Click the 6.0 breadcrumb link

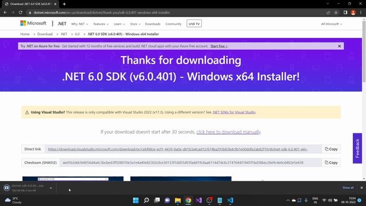77,34
